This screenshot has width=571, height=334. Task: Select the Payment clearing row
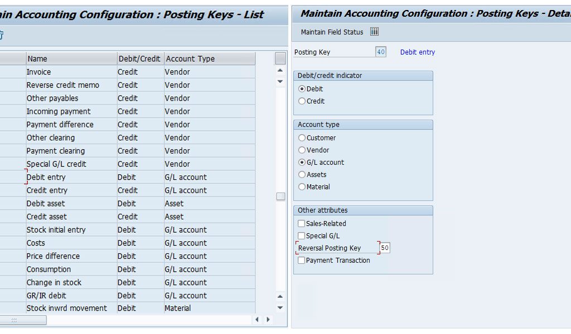(x=56, y=151)
